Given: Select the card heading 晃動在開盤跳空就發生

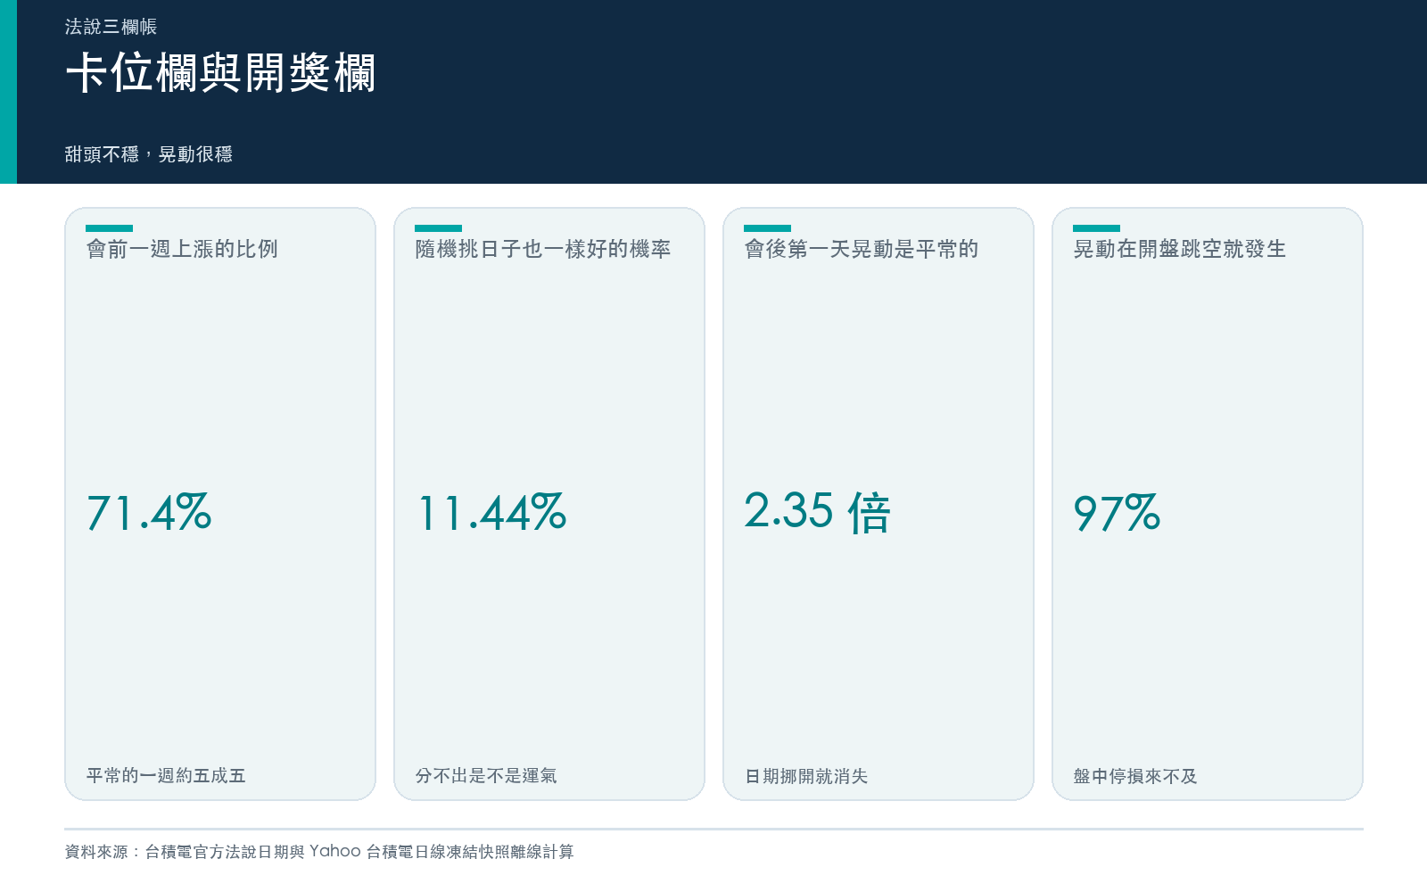Looking at the screenshot, I should [1180, 249].
